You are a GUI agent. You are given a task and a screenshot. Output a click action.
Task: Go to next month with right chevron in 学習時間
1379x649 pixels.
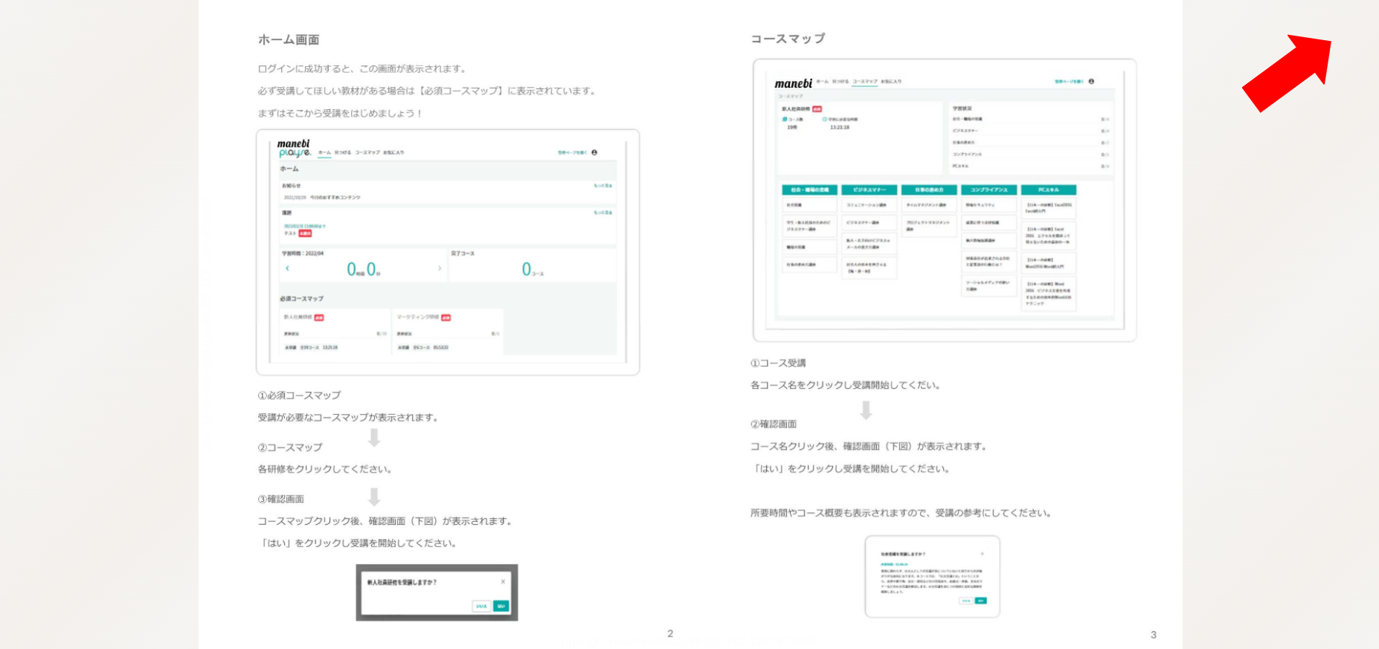click(x=440, y=268)
